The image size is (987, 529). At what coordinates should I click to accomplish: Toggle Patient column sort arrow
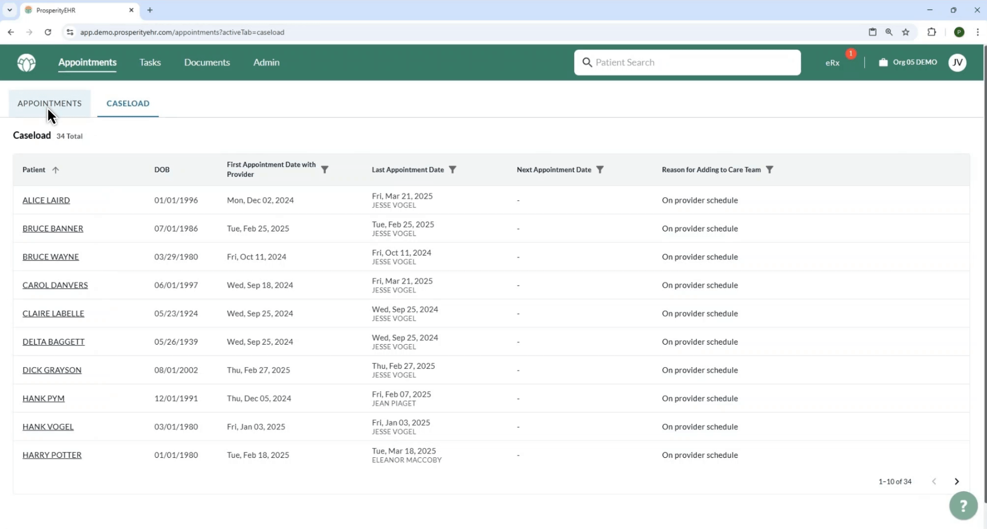tap(55, 170)
